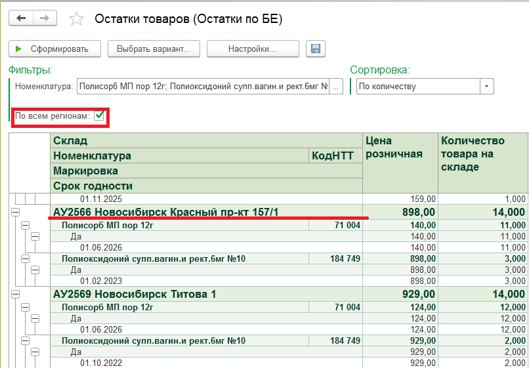Image resolution: width=529 pixels, height=368 pixels.
Task: Open the Настройки... settings button
Action: [253, 49]
